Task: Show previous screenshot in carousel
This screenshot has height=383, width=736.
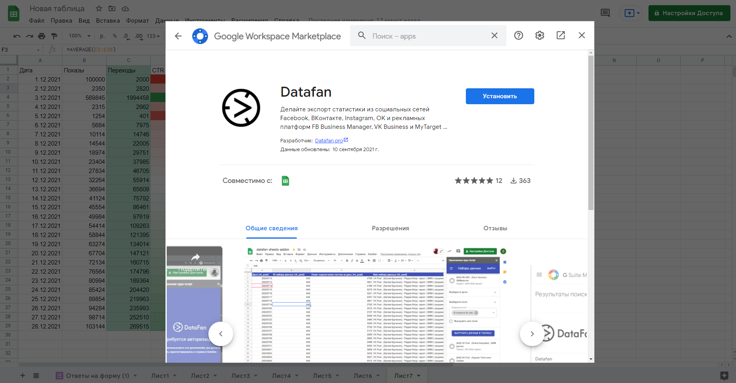Action: point(221,334)
